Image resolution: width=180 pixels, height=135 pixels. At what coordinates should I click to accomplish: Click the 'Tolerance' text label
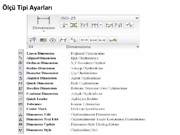click(x=34, y=104)
